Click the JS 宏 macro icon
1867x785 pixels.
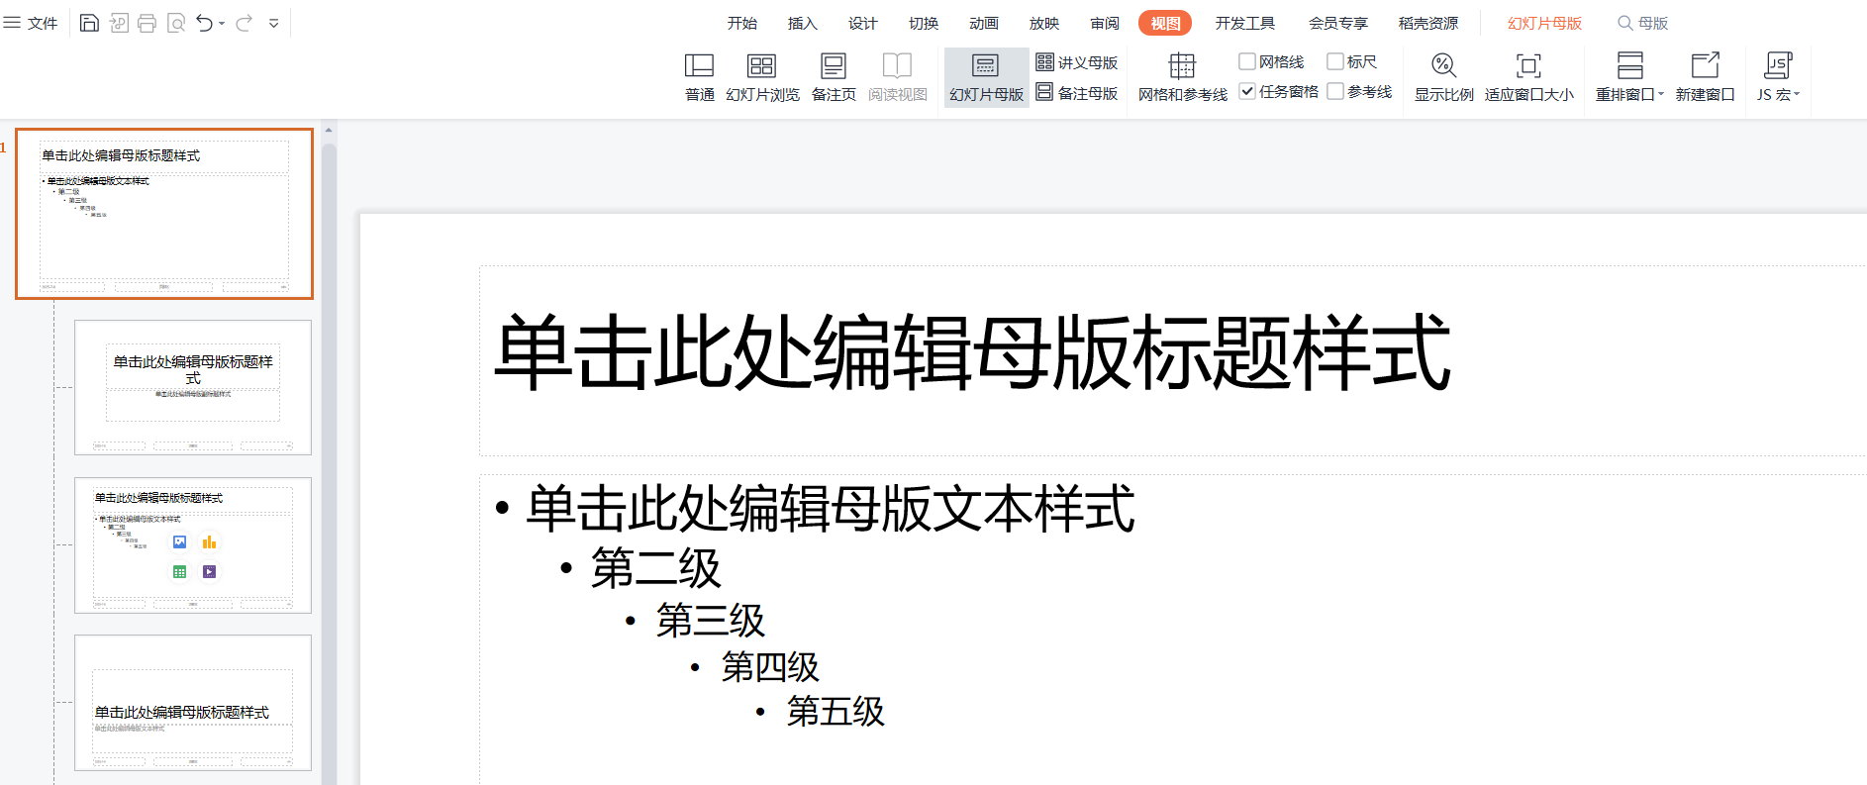coord(1778,66)
